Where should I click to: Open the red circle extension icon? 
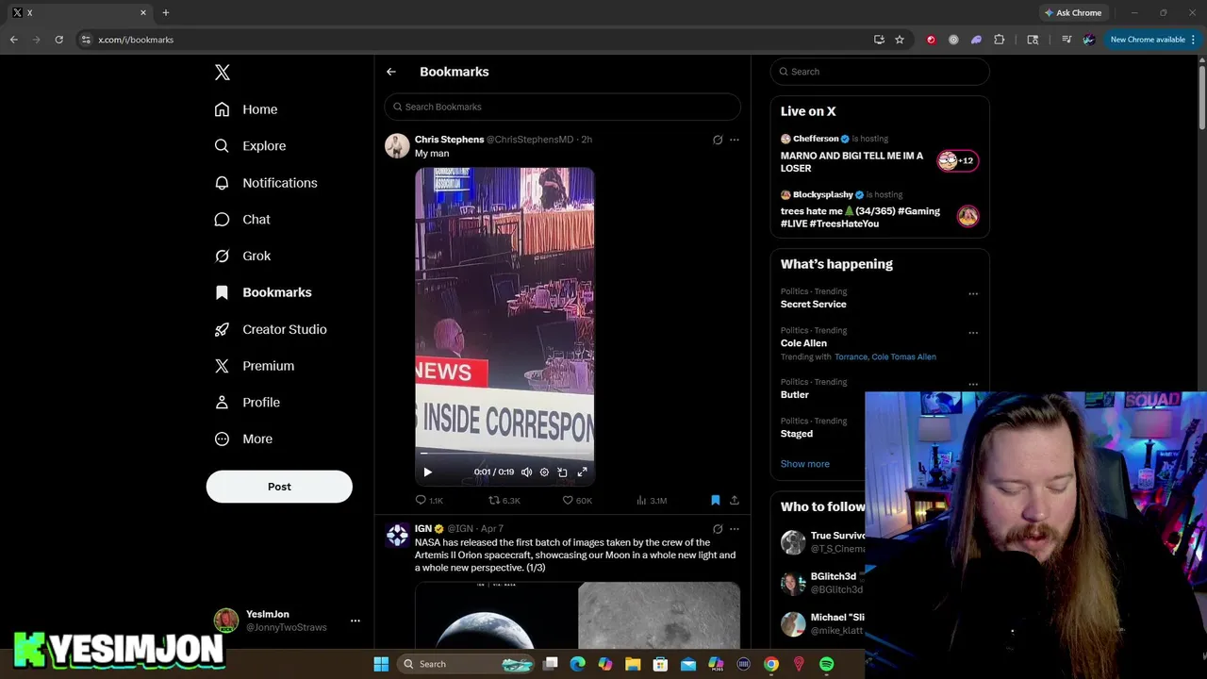[x=931, y=40]
